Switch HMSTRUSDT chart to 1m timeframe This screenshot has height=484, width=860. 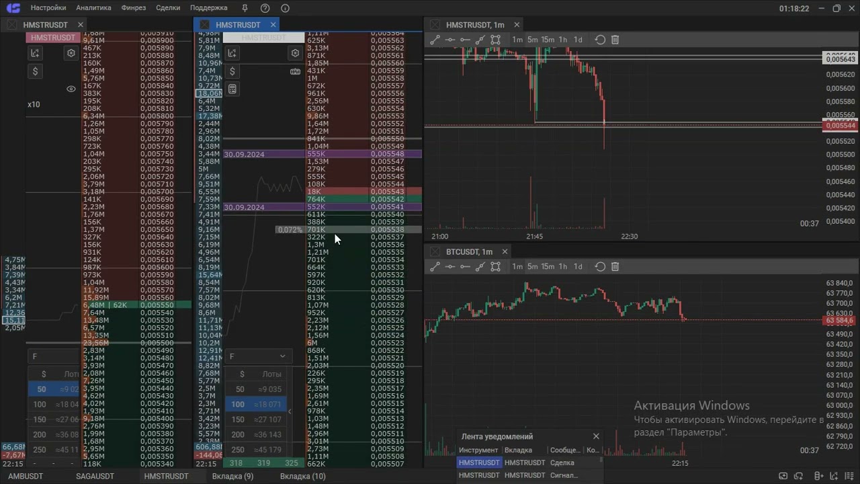click(x=517, y=40)
